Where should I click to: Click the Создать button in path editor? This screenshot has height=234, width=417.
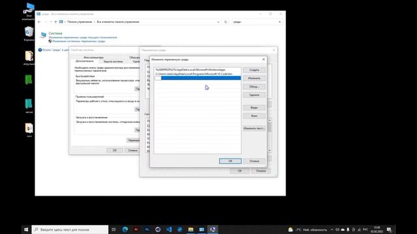[x=254, y=70]
